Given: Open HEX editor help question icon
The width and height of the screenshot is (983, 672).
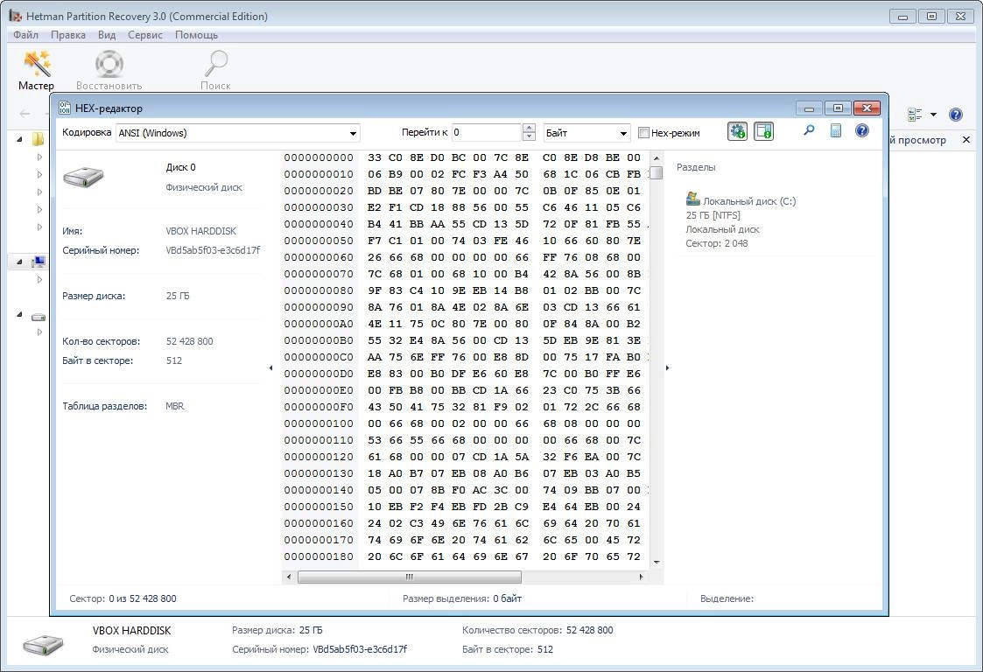Looking at the screenshot, I should [x=862, y=130].
